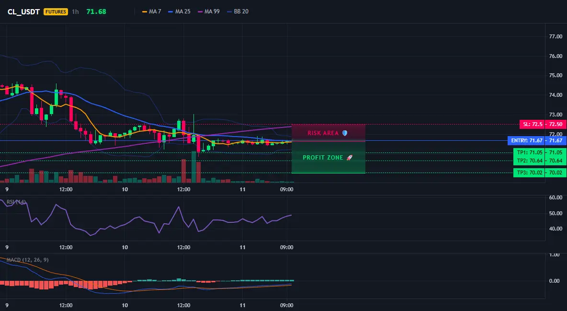The height and width of the screenshot is (311, 567).
Task: Click date 10 on the RSI pane time axis
Action: click(125, 247)
